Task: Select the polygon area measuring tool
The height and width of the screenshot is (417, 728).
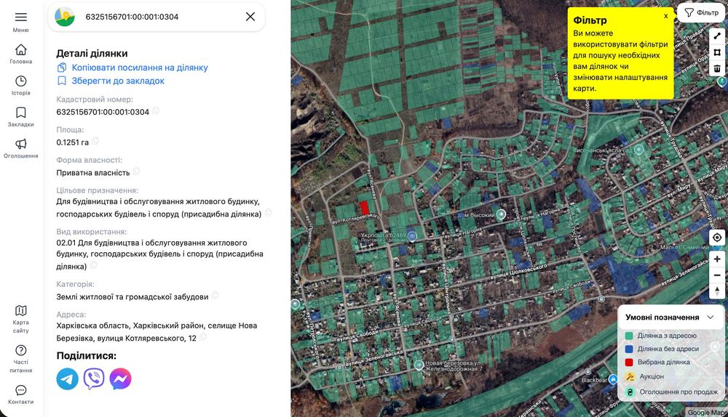Action: [x=717, y=52]
